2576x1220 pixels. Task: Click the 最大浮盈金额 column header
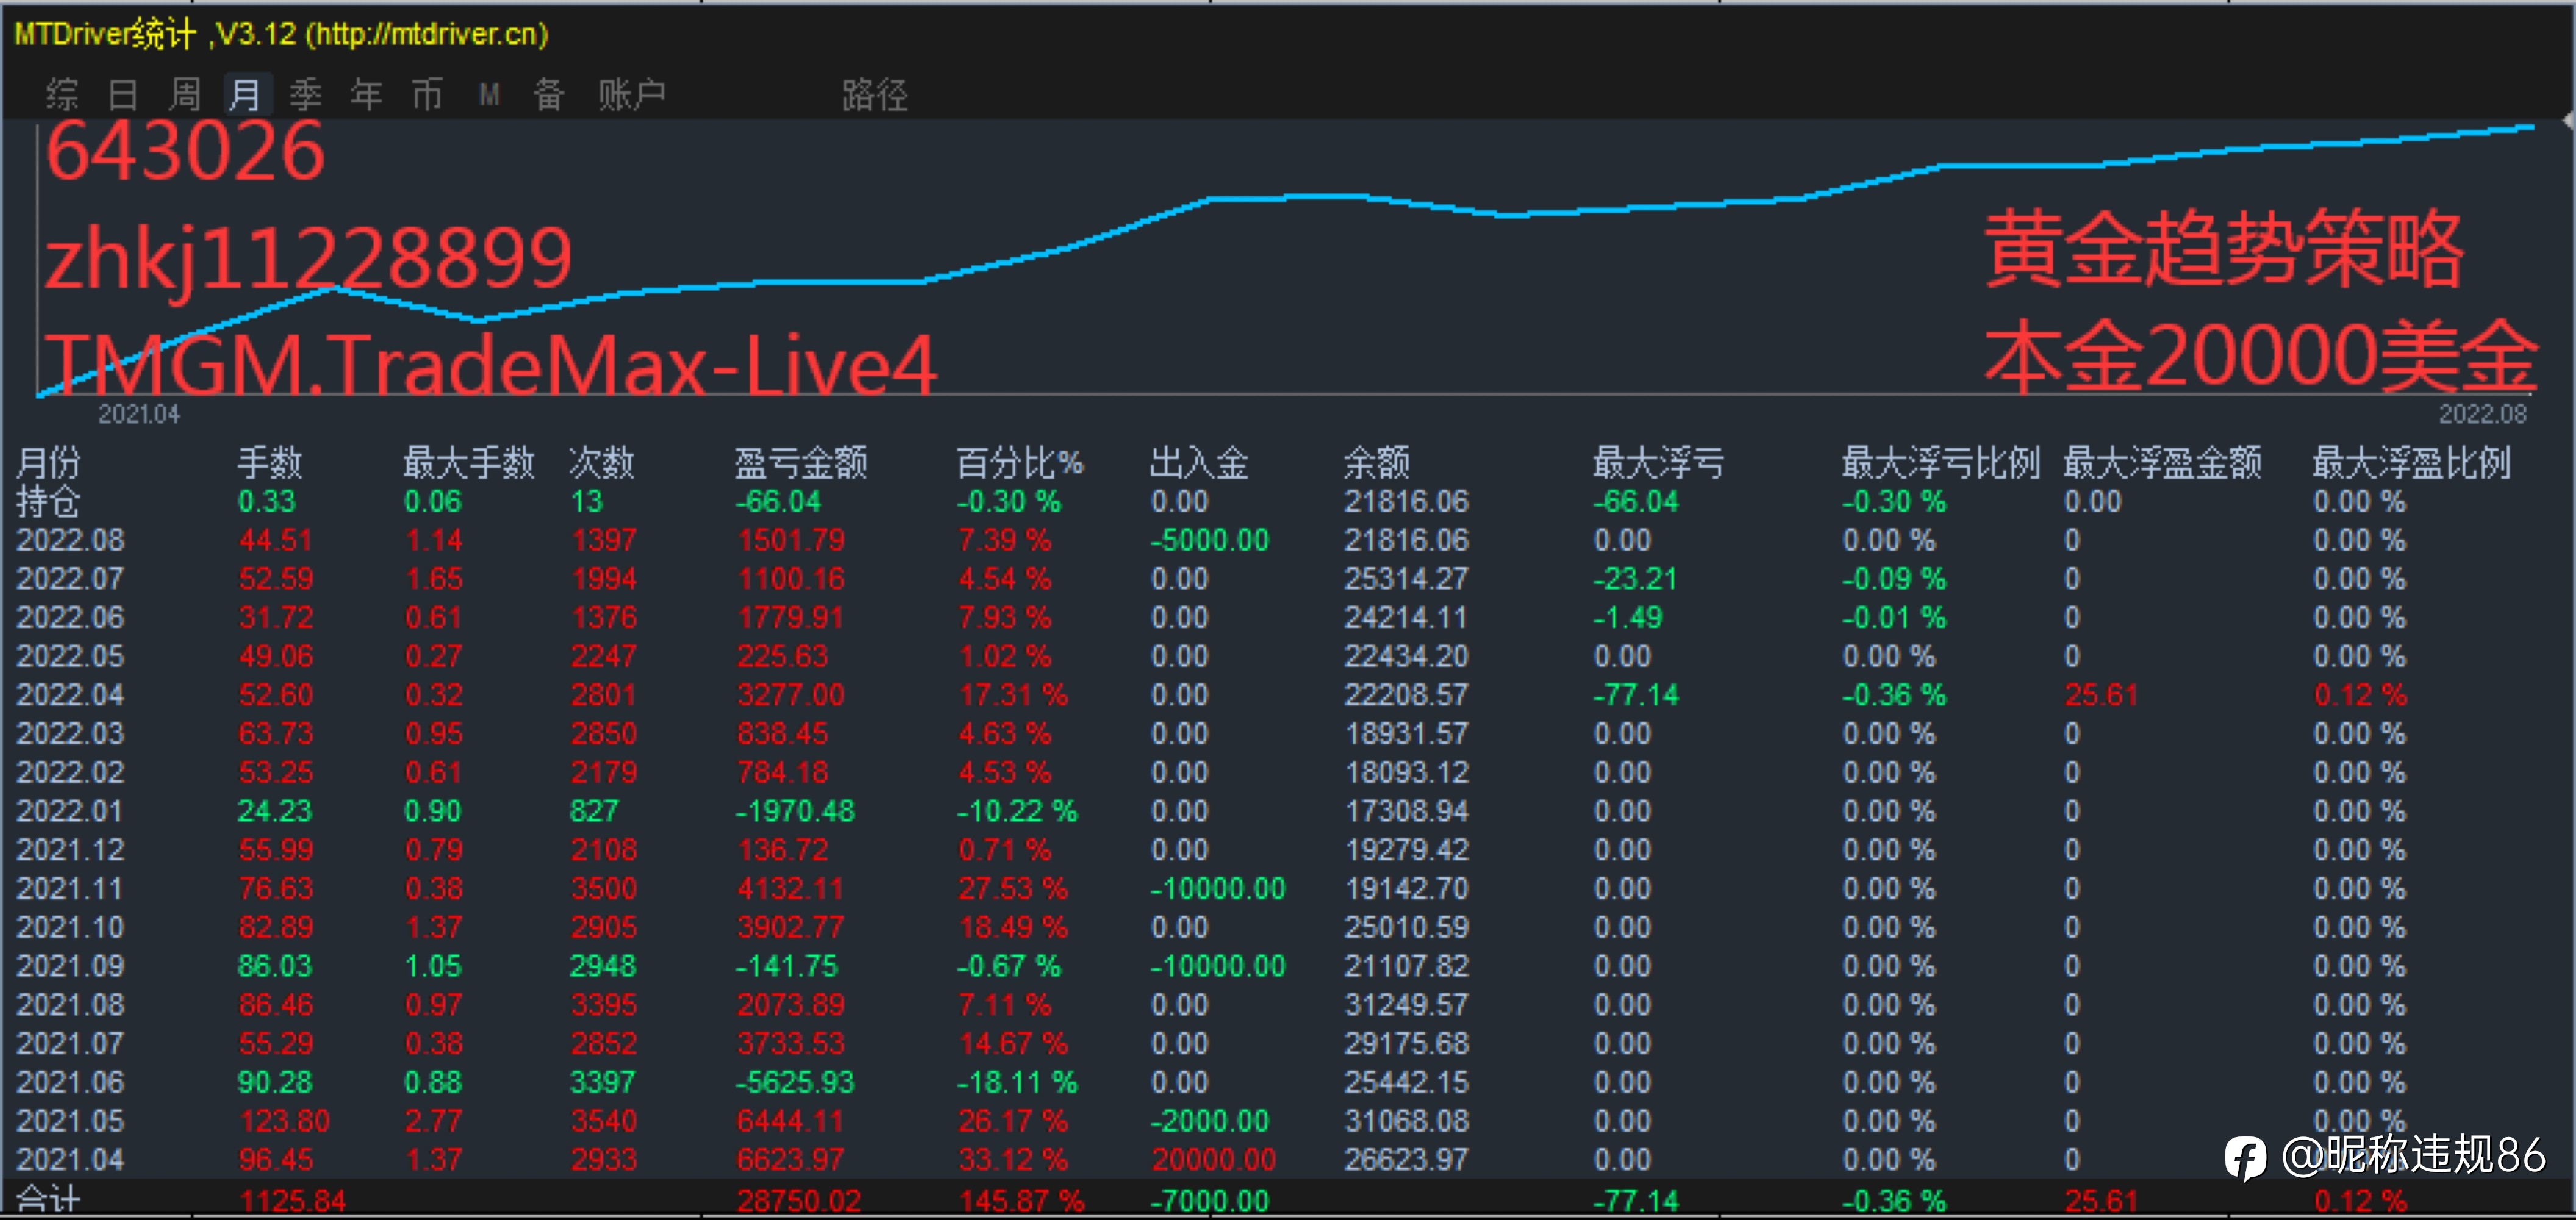pos(2163,463)
